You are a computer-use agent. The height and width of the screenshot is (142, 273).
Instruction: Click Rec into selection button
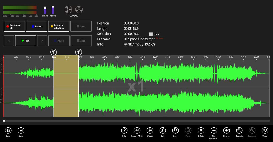[59, 26]
